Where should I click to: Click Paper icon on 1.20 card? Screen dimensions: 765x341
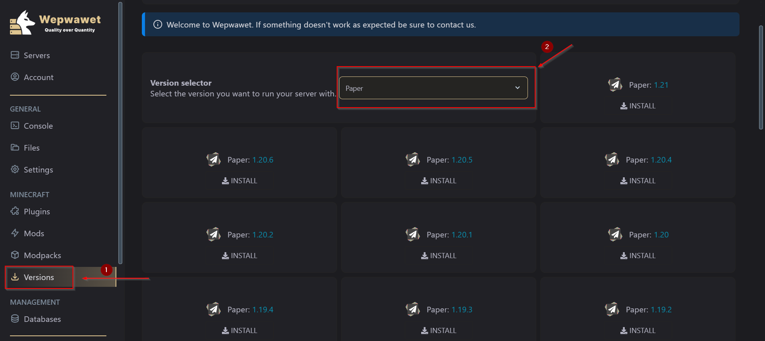(x=615, y=234)
